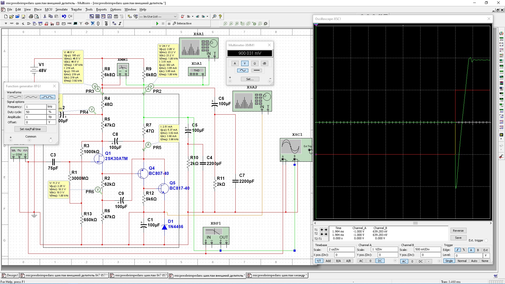
Task: Enable the Ext. trigger radio button
Action: (486, 240)
